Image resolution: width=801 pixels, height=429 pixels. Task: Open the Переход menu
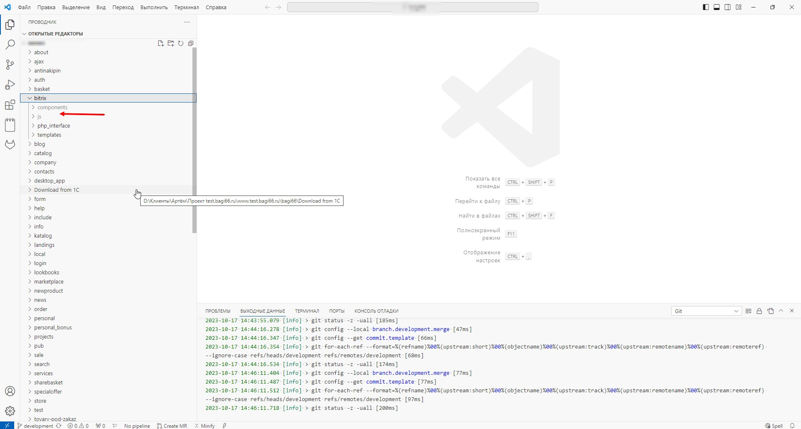(x=123, y=8)
